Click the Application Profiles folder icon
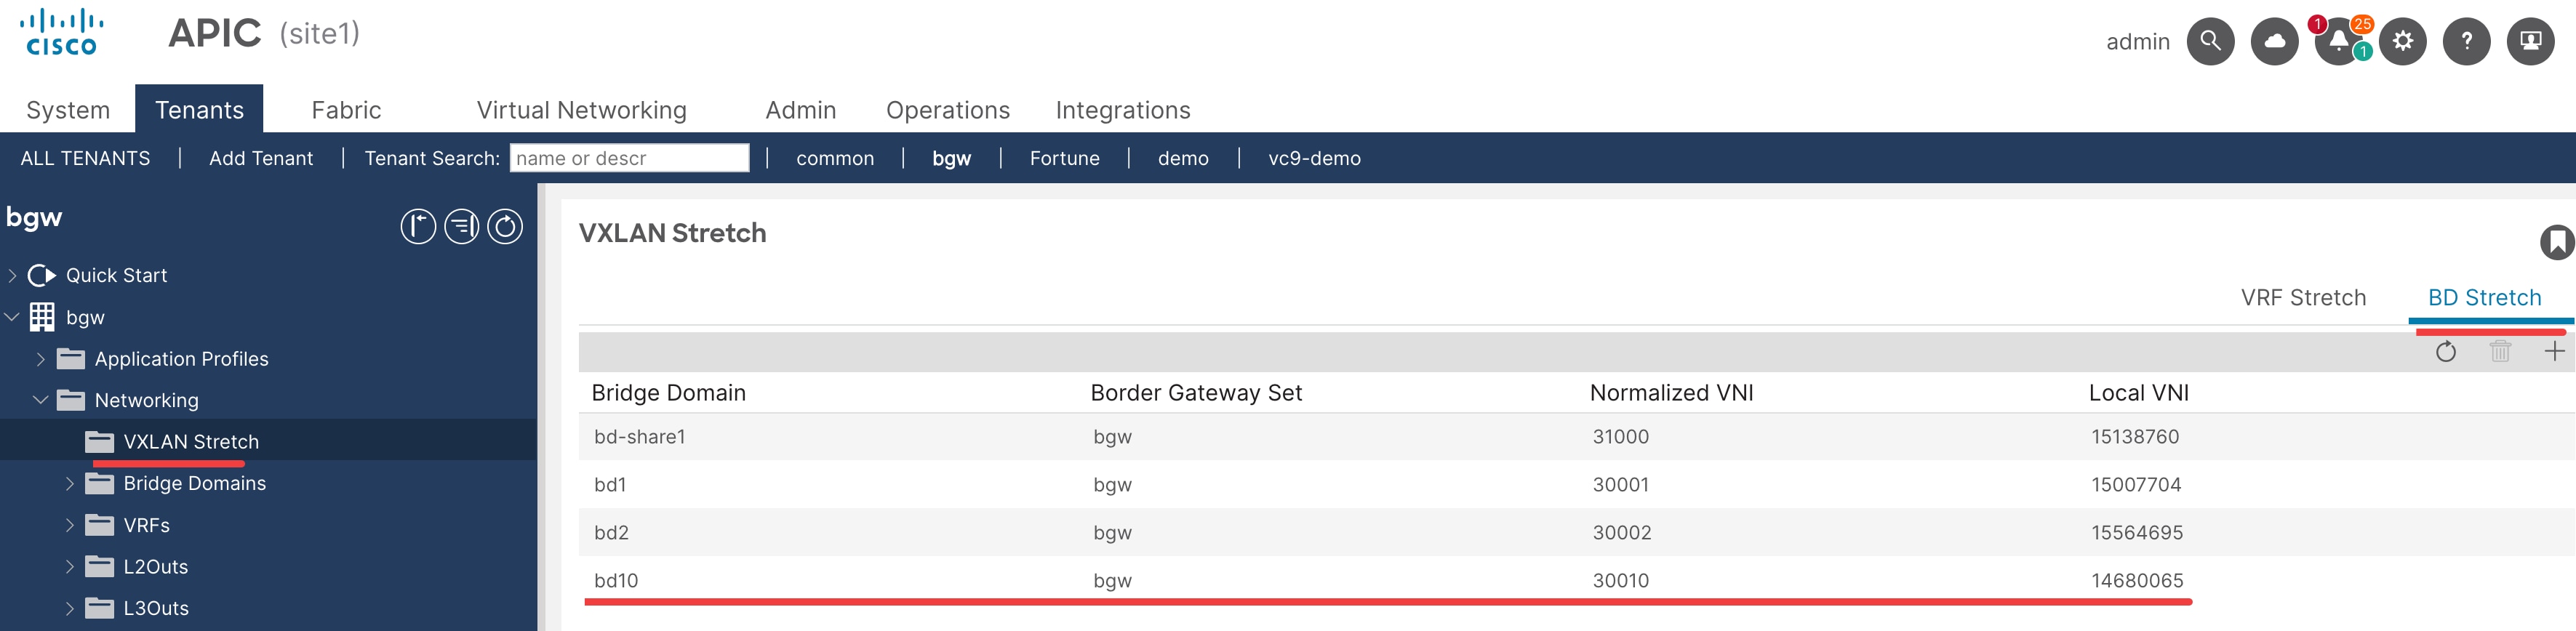The height and width of the screenshot is (631, 2576). pos(71,358)
